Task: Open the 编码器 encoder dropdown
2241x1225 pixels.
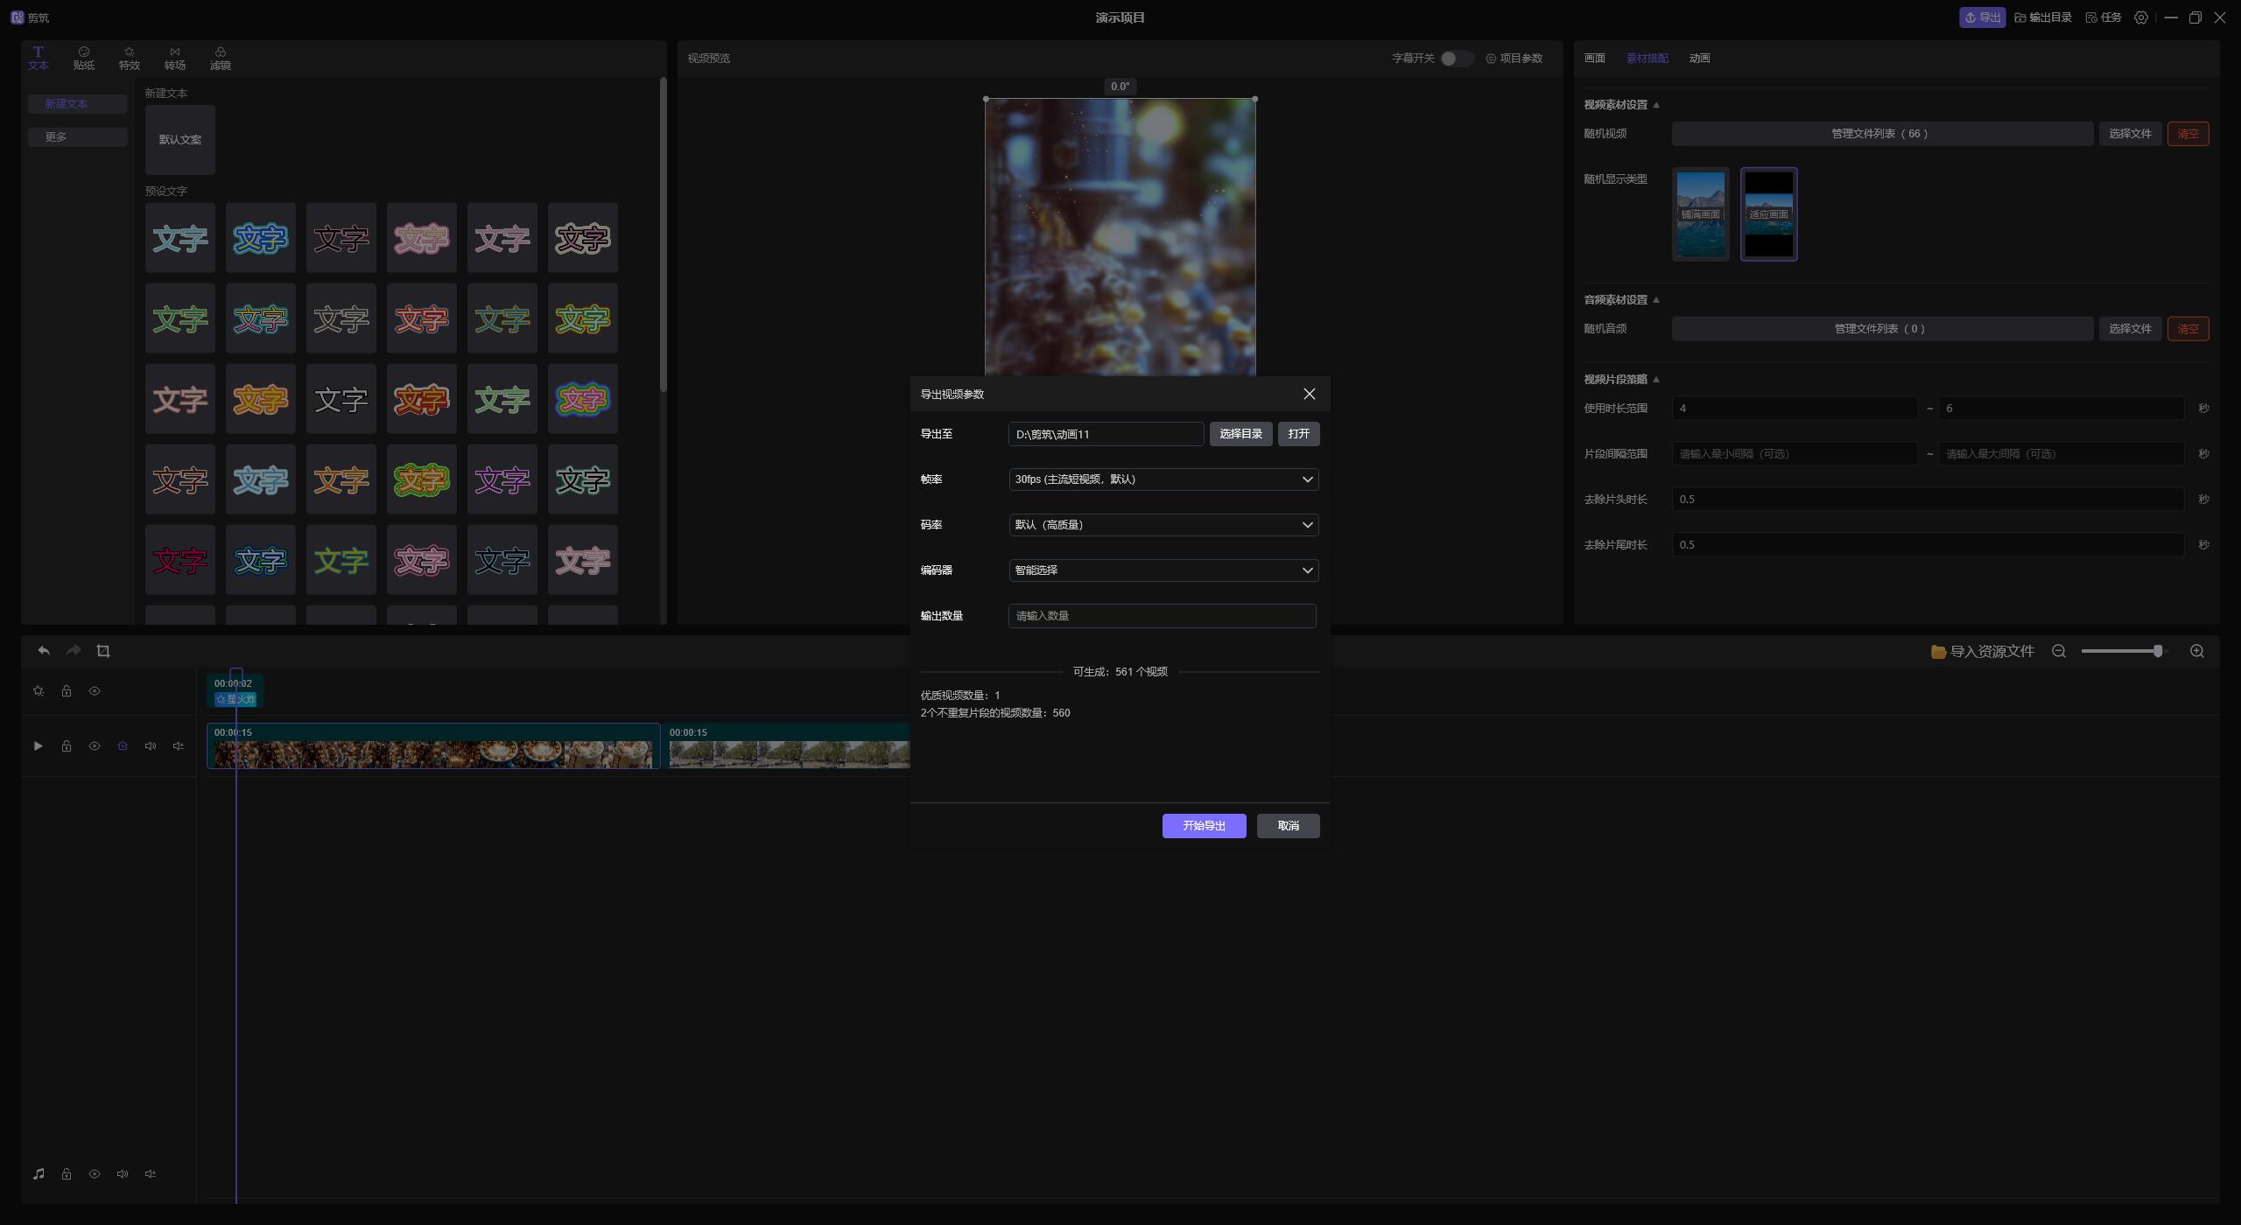Action: [x=1163, y=570]
